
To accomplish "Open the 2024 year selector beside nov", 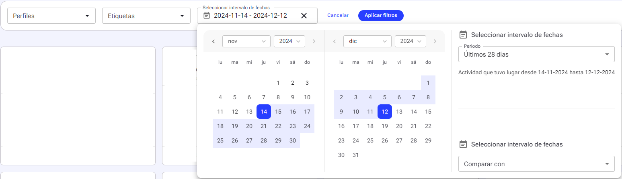I will click(289, 41).
